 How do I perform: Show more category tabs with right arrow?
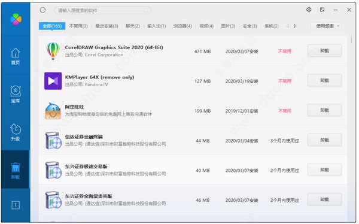pos(295,26)
